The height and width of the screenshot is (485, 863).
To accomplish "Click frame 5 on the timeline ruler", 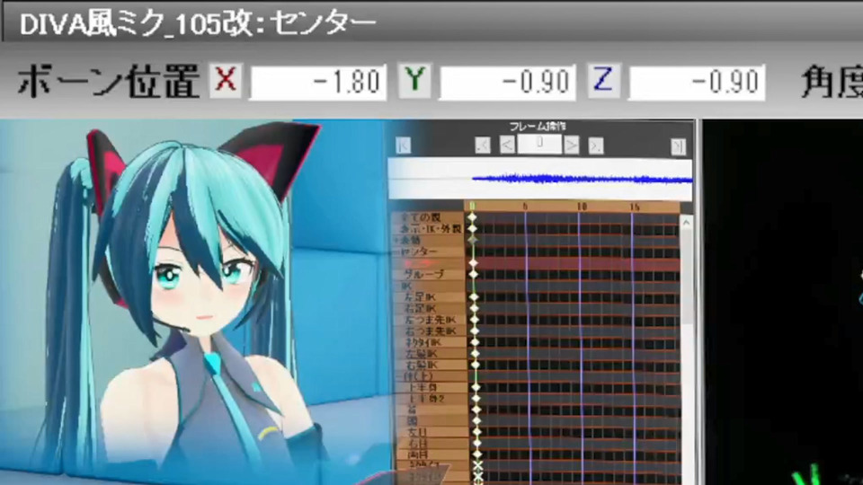I will [x=525, y=207].
